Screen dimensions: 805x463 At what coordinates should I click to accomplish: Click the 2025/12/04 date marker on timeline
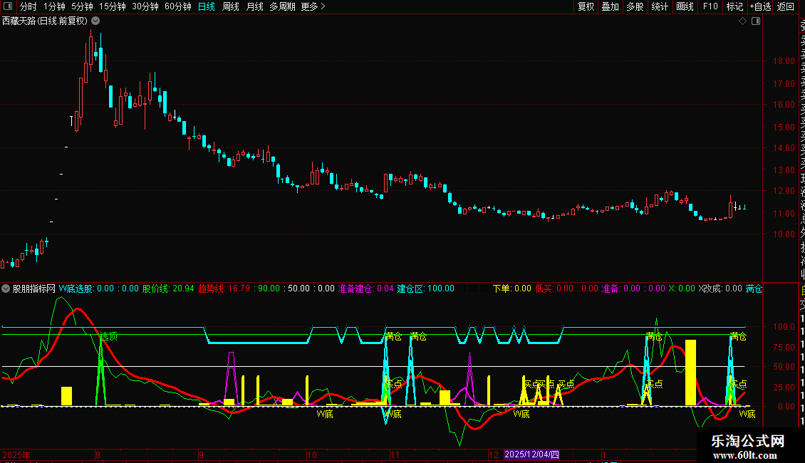tap(532, 454)
